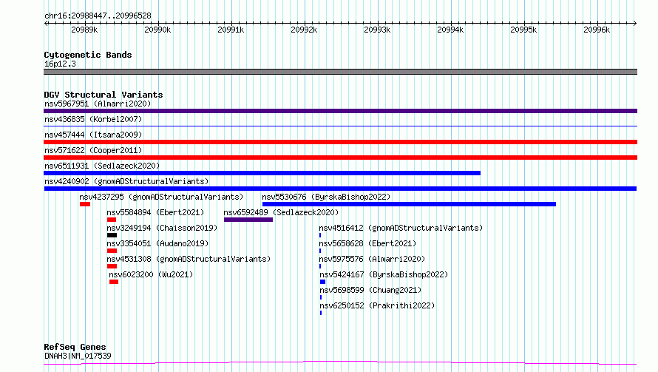Click the small red bar under nsv4237295

pyautogui.click(x=85, y=204)
